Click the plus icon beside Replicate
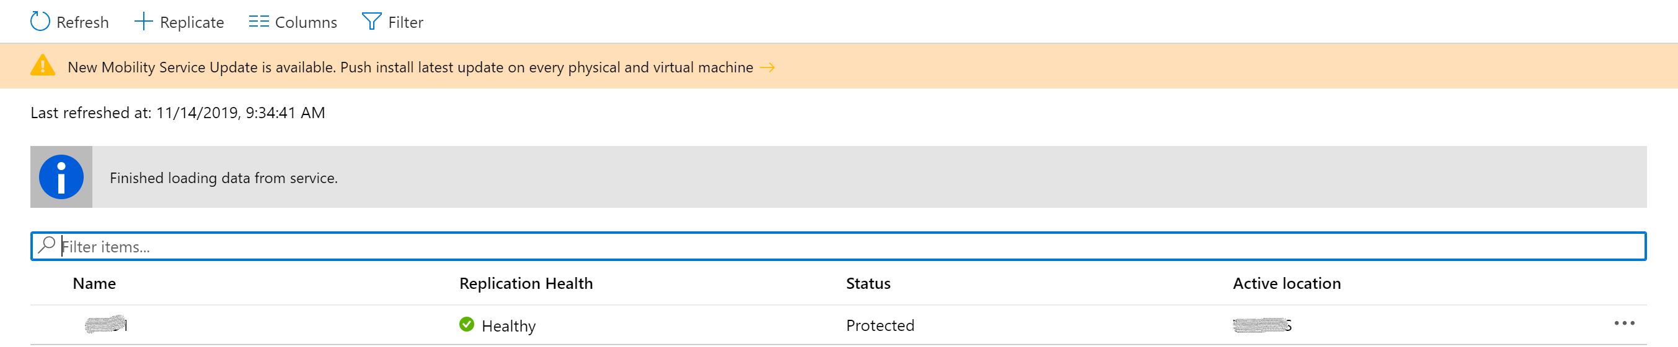 pos(143,22)
